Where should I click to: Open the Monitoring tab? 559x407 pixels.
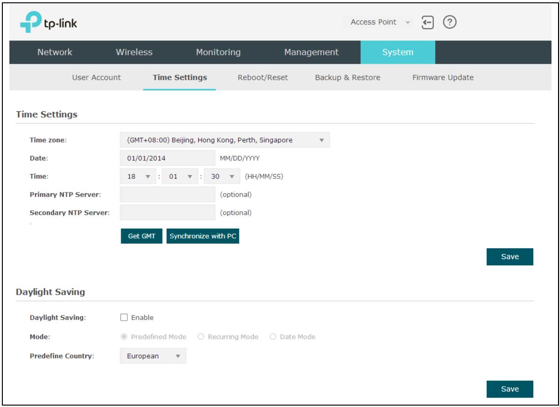pos(218,52)
